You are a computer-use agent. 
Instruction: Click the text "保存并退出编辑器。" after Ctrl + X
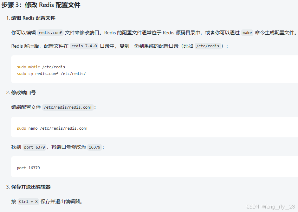pyautogui.click(x=61, y=201)
